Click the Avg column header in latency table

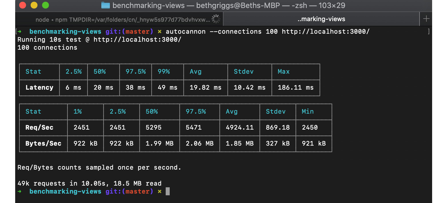point(195,71)
